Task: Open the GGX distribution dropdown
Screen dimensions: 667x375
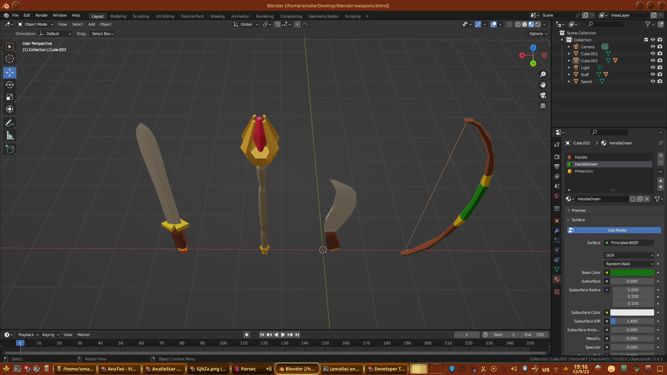Action: pyautogui.click(x=629, y=255)
